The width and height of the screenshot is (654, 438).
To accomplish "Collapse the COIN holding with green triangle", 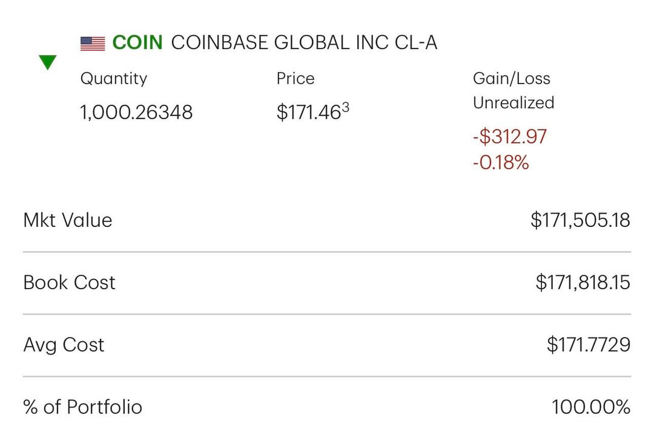I will 47,62.
